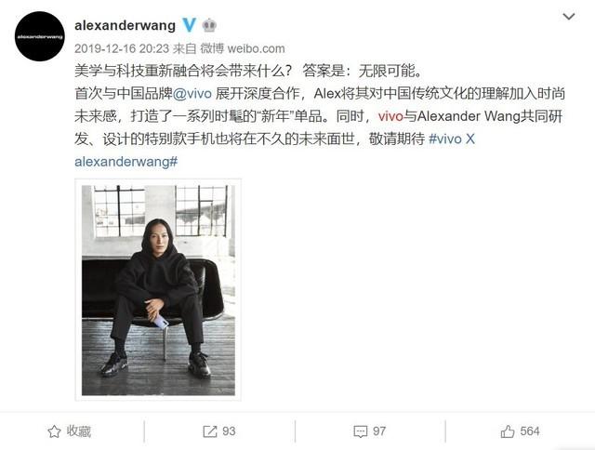This screenshot has height=450, width=595.
Task: Open the post timestamp 2019-12-16 20:23
Action: coord(122,48)
